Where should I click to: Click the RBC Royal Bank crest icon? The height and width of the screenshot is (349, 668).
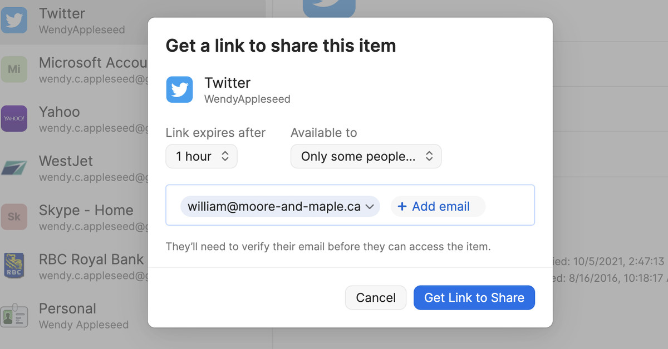click(x=14, y=266)
